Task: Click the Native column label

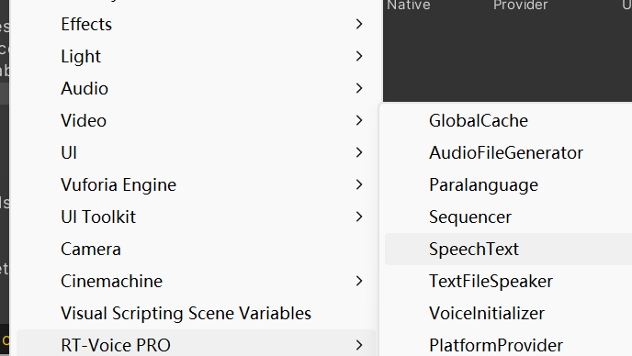Action: pyautogui.click(x=409, y=5)
